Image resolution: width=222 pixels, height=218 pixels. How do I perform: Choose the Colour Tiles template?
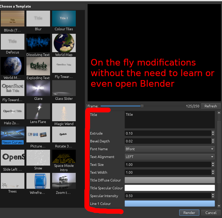click(64, 18)
